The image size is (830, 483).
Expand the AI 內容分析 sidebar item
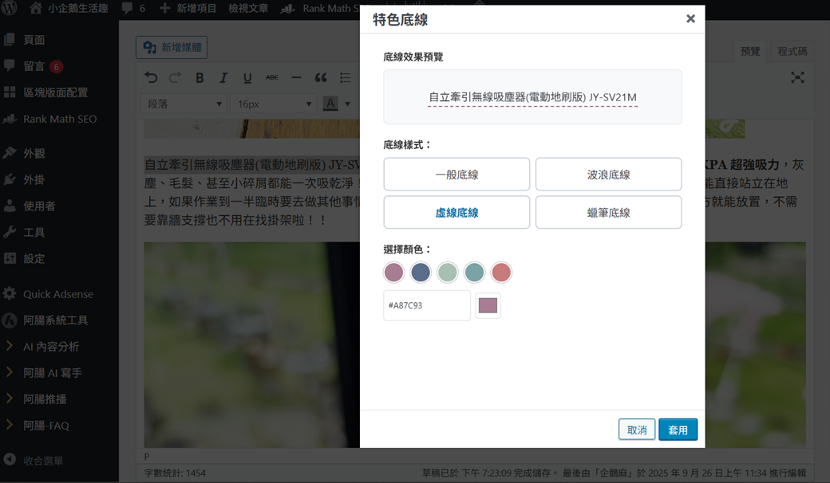(x=51, y=347)
